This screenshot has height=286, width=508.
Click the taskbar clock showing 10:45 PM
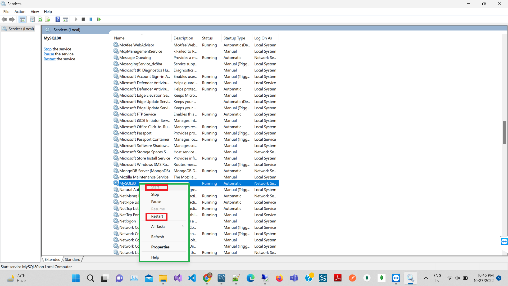pos(484,278)
